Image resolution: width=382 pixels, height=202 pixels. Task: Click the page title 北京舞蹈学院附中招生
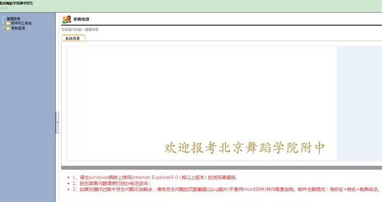(16, 3)
